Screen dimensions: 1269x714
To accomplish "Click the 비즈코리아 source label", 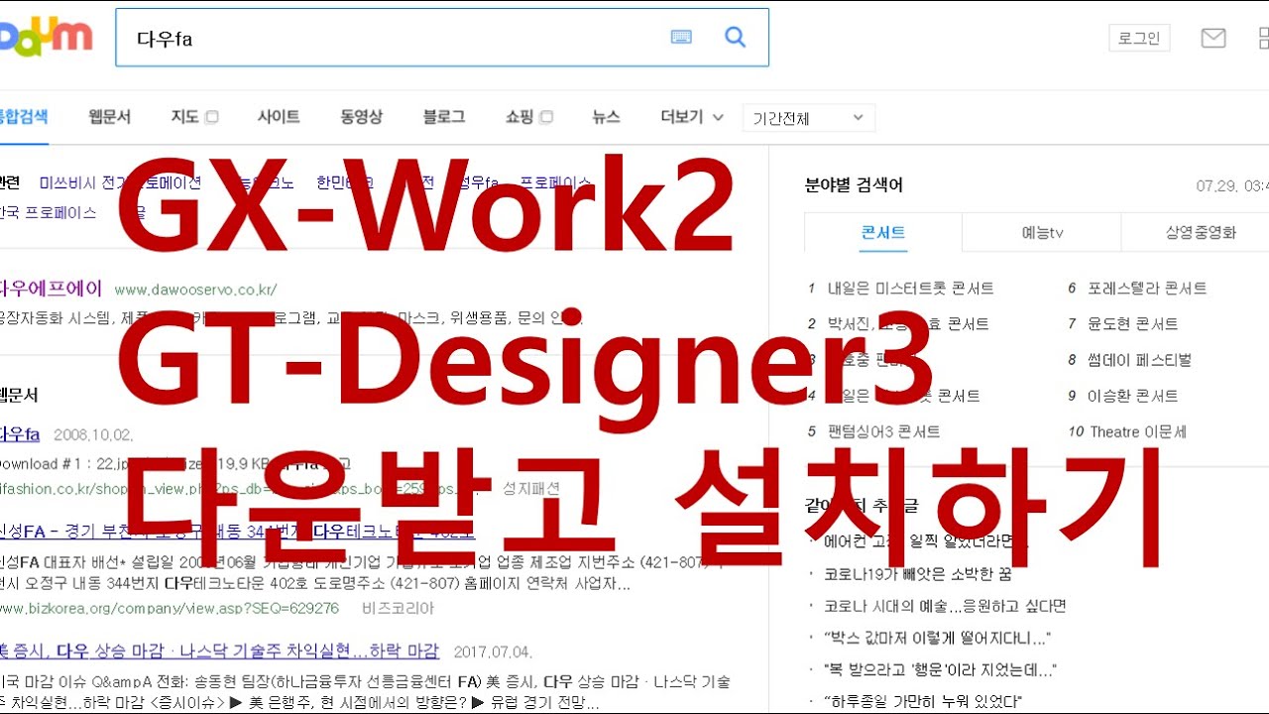I will pos(399,608).
